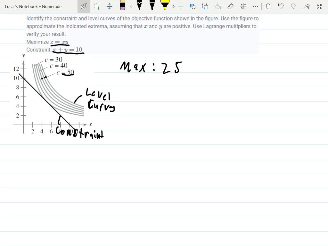
Task: Choose the second black pen
Action: tap(152, 6)
